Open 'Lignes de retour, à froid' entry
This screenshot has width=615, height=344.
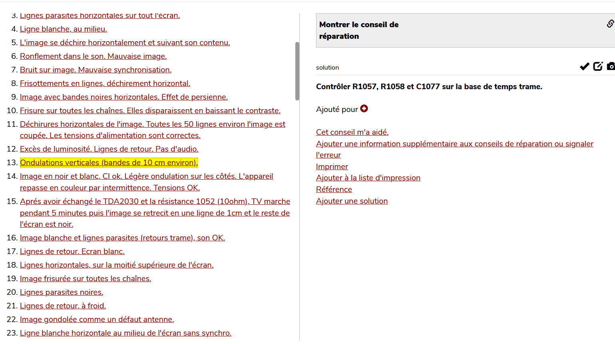click(x=63, y=306)
